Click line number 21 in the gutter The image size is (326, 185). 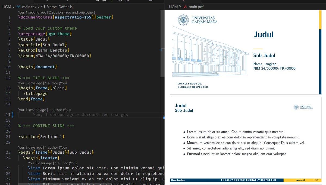point(8,137)
